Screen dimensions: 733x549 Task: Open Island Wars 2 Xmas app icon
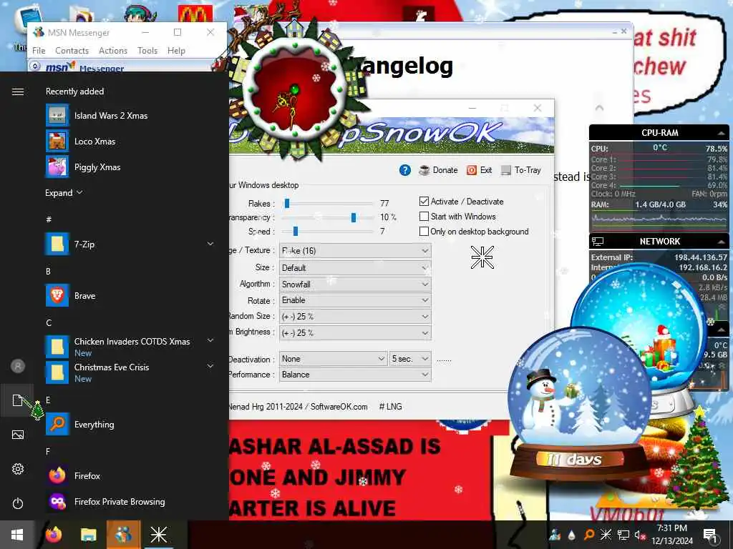pyautogui.click(x=57, y=115)
